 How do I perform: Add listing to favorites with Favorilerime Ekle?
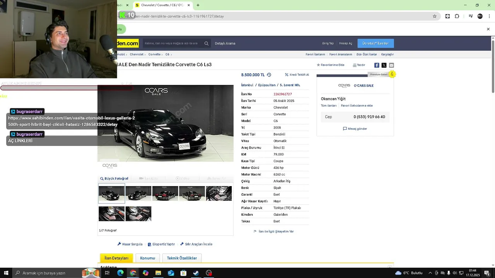(x=331, y=65)
